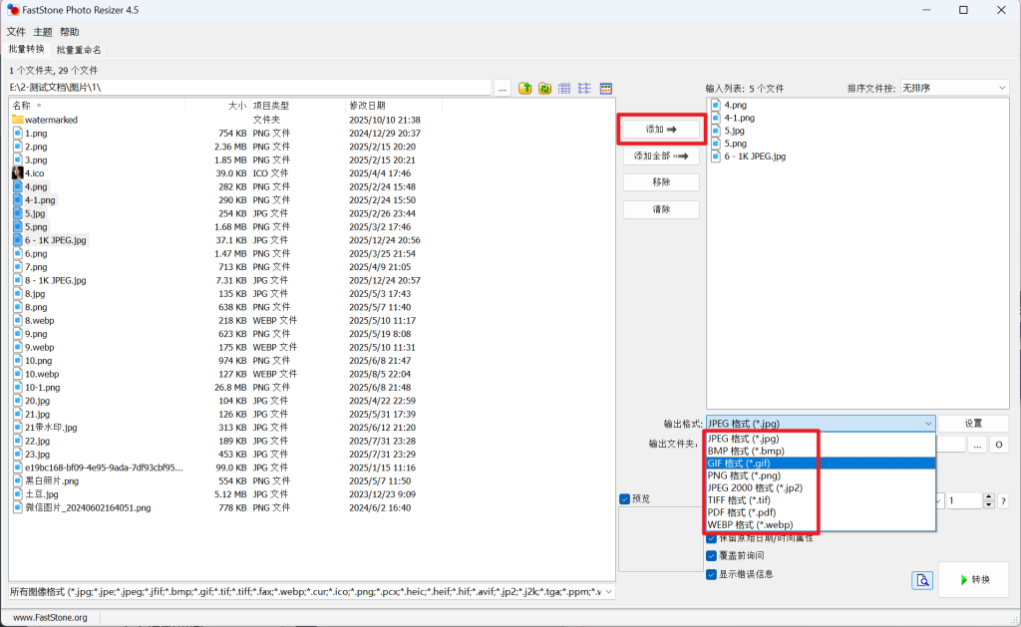This screenshot has height=627, width=1021.
Task: Open the 文件 menu
Action: pyautogui.click(x=16, y=32)
